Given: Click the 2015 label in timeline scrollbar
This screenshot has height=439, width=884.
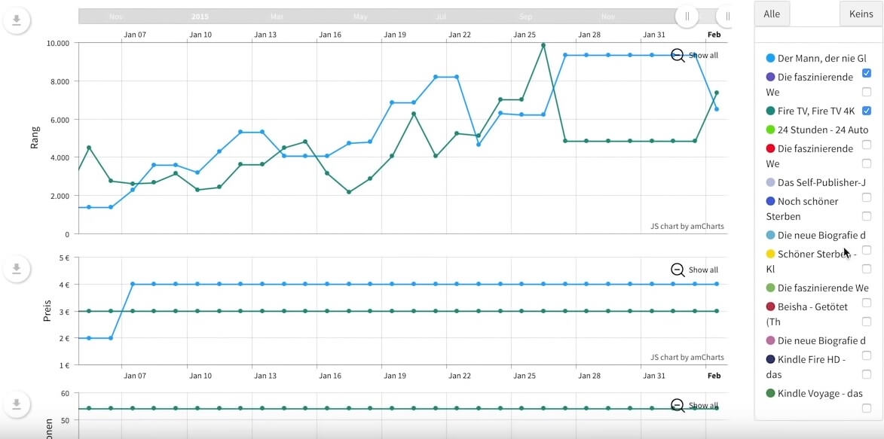Looking at the screenshot, I should point(200,17).
